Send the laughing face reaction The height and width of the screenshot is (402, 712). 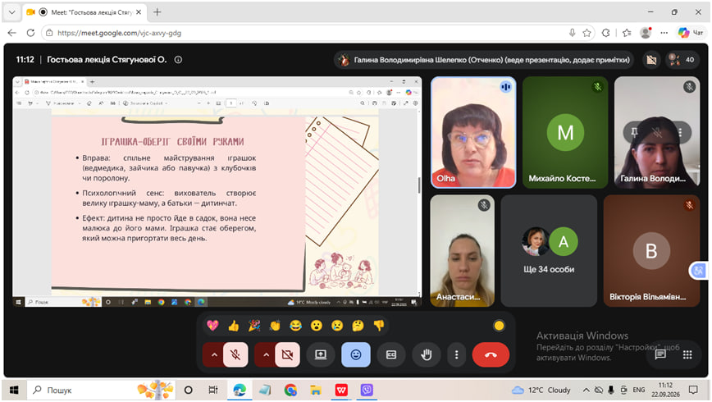[295, 326]
